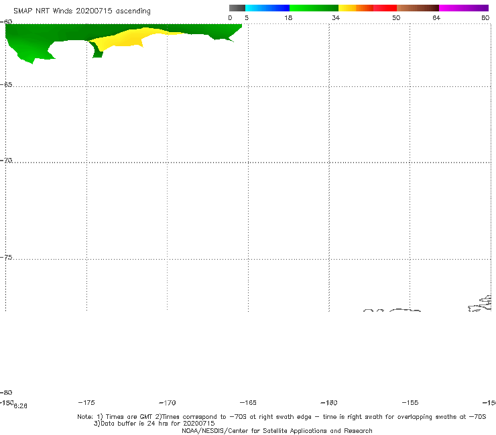496x435 pixels.
Task: Click the magenta-purple segment of the colorbar
Action: [x=464, y=8]
